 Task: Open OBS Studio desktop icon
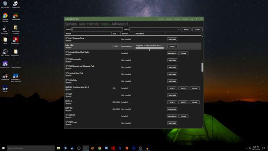(x=5, y=53)
